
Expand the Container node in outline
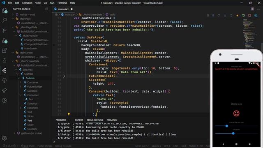(21, 82)
